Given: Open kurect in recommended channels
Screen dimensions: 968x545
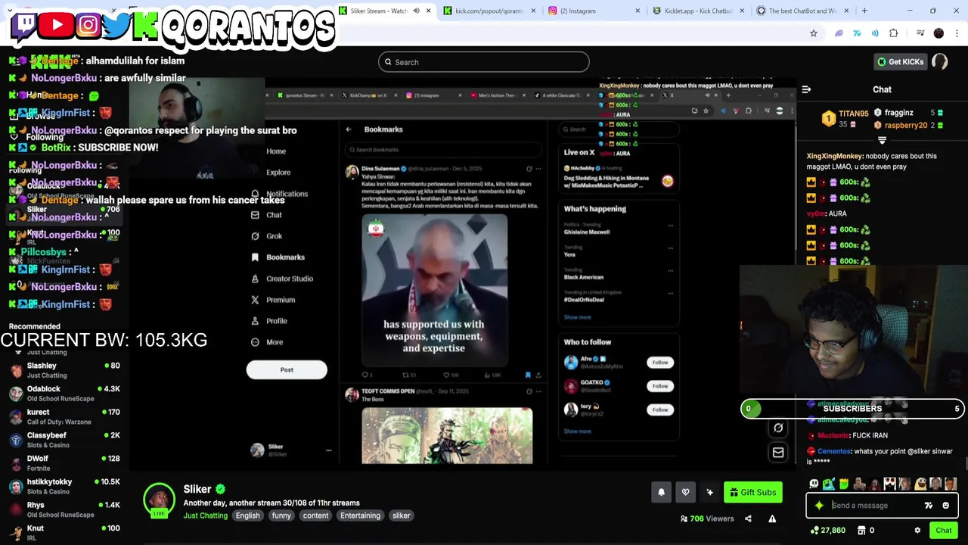Looking at the screenshot, I should (64, 416).
